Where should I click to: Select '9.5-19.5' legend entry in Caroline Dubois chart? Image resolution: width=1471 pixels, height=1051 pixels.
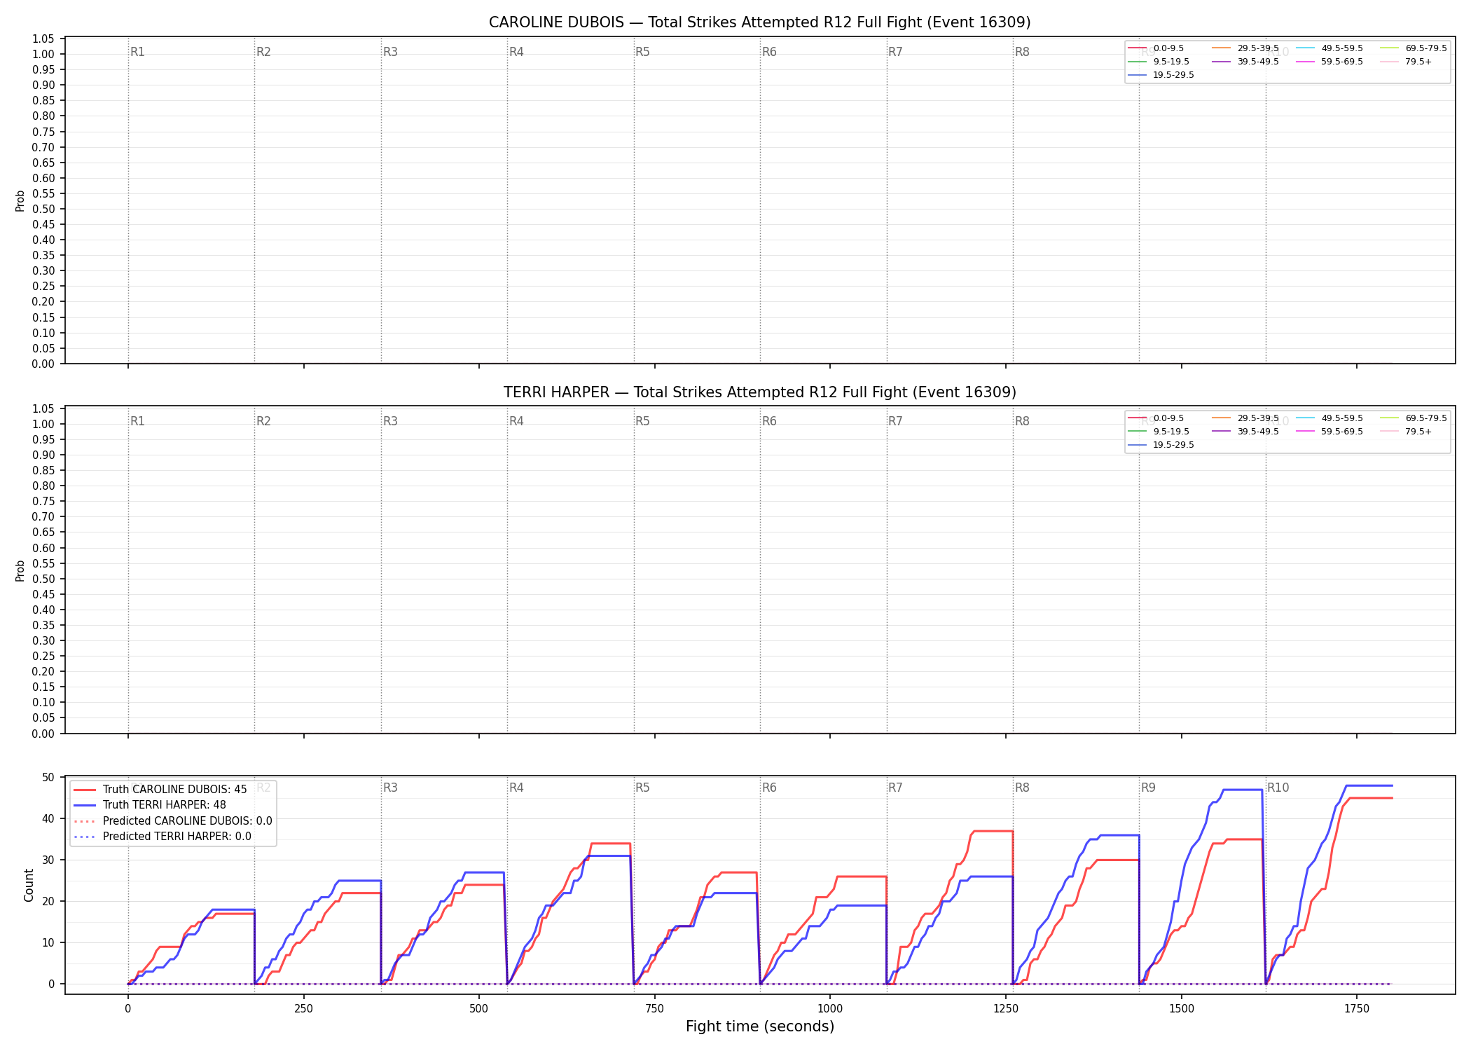tap(1159, 62)
